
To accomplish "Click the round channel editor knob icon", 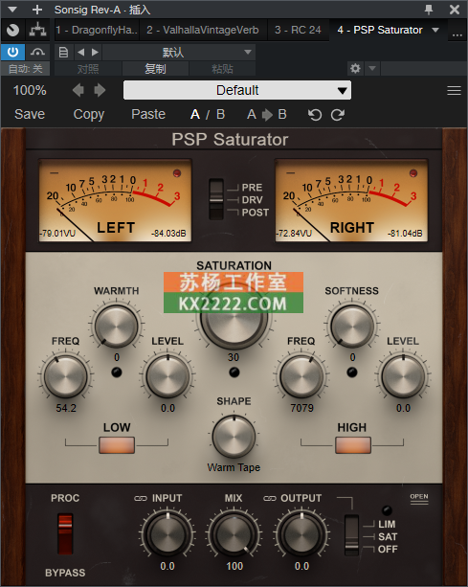I will [12, 30].
